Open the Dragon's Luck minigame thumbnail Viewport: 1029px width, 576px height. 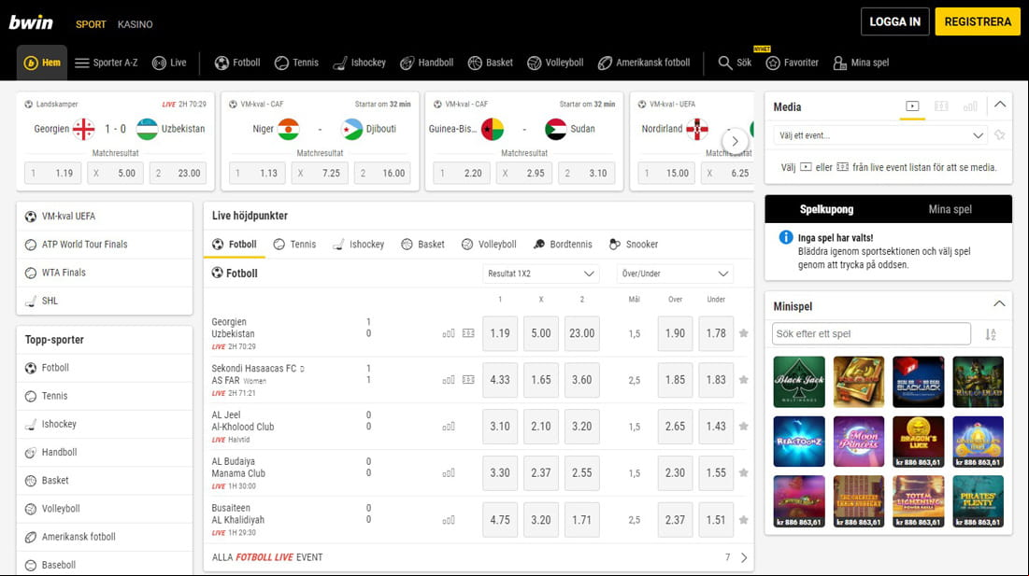(918, 442)
